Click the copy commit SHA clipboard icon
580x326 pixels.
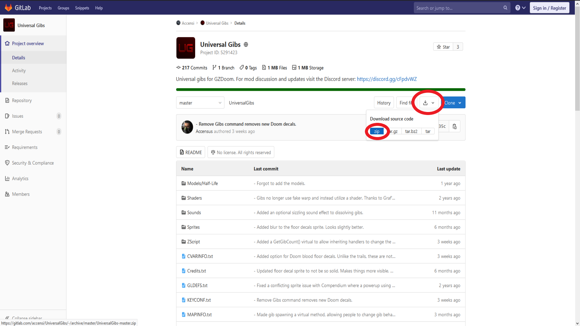tap(454, 126)
